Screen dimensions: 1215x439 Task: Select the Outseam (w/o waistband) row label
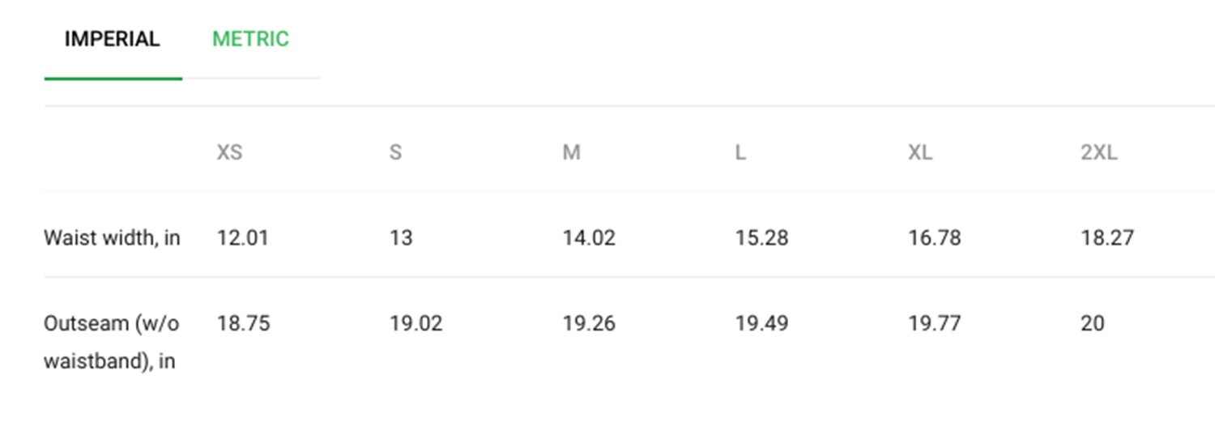112,342
